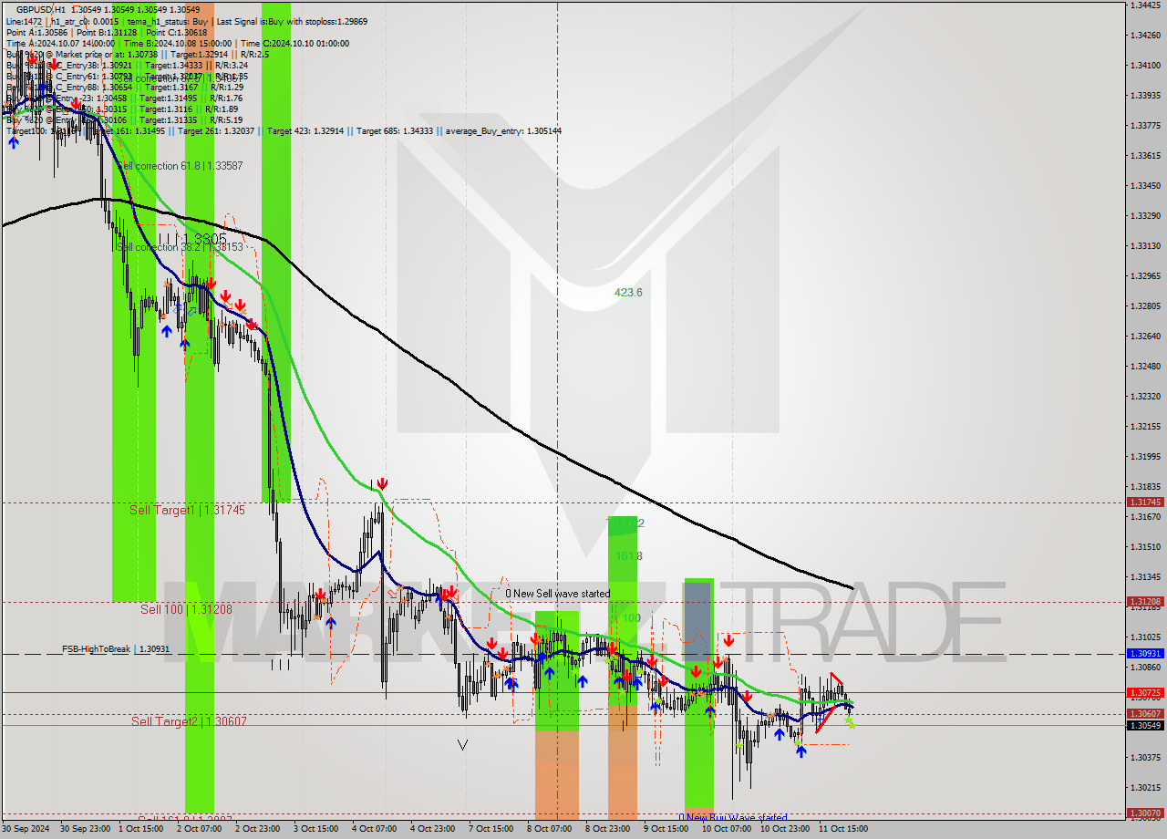Click the red 1.31208 price tag on axis

[x=1145, y=602]
